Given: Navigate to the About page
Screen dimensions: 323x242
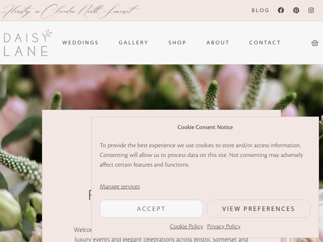Looking at the screenshot, I should [x=218, y=43].
